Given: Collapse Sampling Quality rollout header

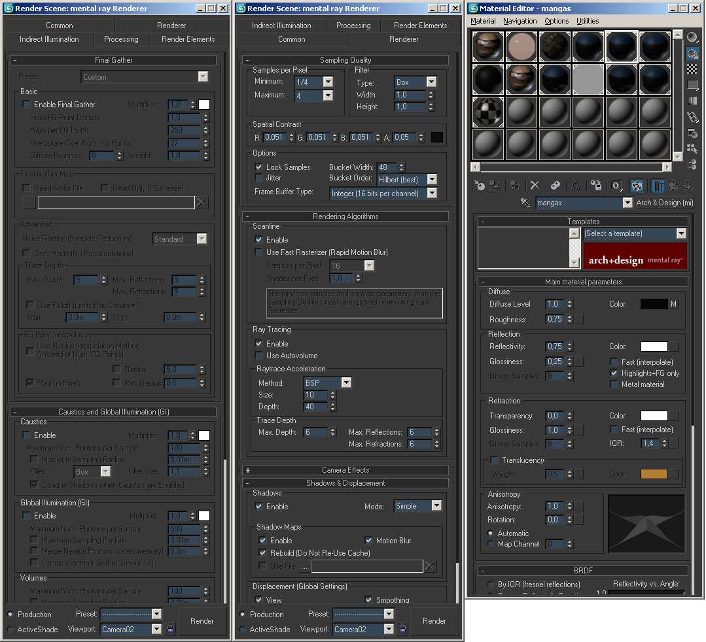Looking at the screenshot, I should (345, 60).
